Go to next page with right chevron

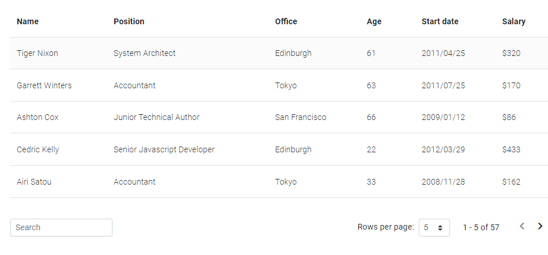539,226
